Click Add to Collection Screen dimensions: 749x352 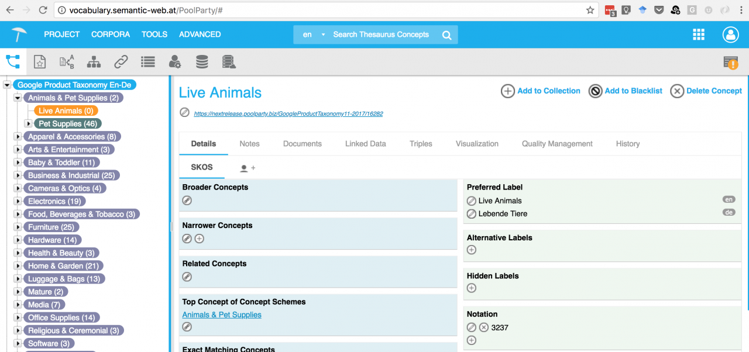click(x=541, y=91)
